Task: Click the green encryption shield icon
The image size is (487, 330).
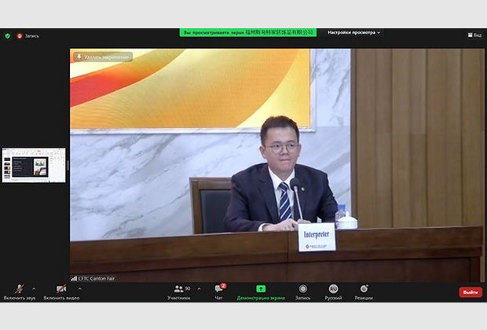Action: pyautogui.click(x=8, y=35)
